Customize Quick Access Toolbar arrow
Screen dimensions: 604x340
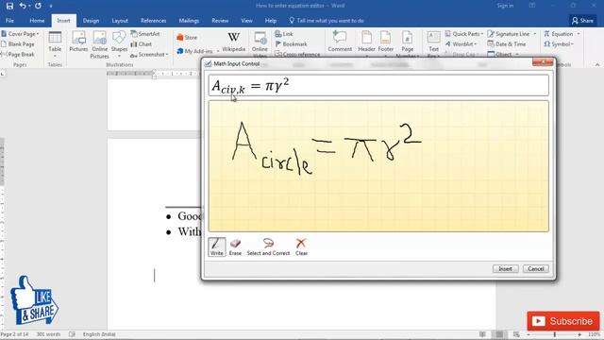(x=51, y=7)
